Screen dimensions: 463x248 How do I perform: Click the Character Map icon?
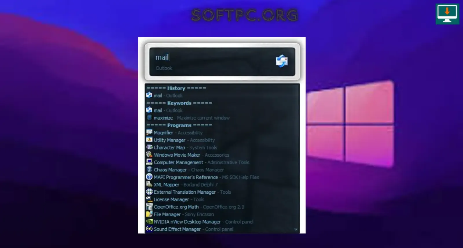point(149,147)
